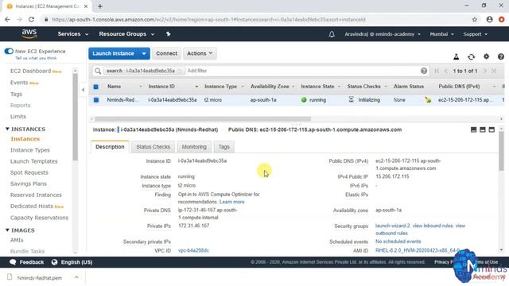This screenshot has height=286, width=509.
Task: Open the Aravindraj account menu
Action: click(383, 34)
